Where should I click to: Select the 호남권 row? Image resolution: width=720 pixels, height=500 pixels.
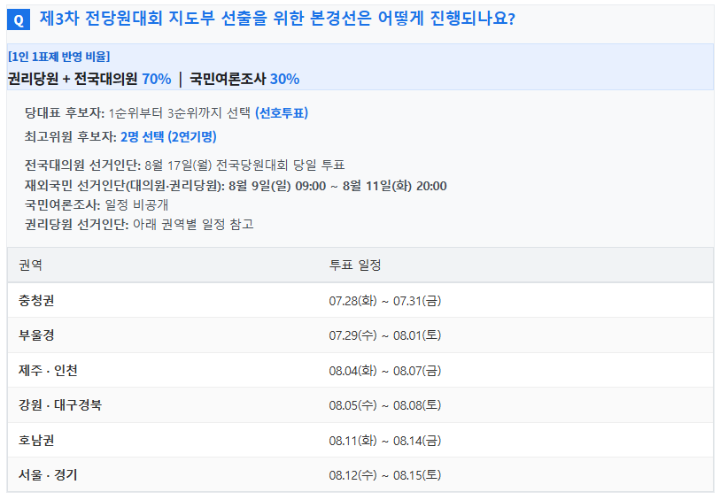coord(360,441)
